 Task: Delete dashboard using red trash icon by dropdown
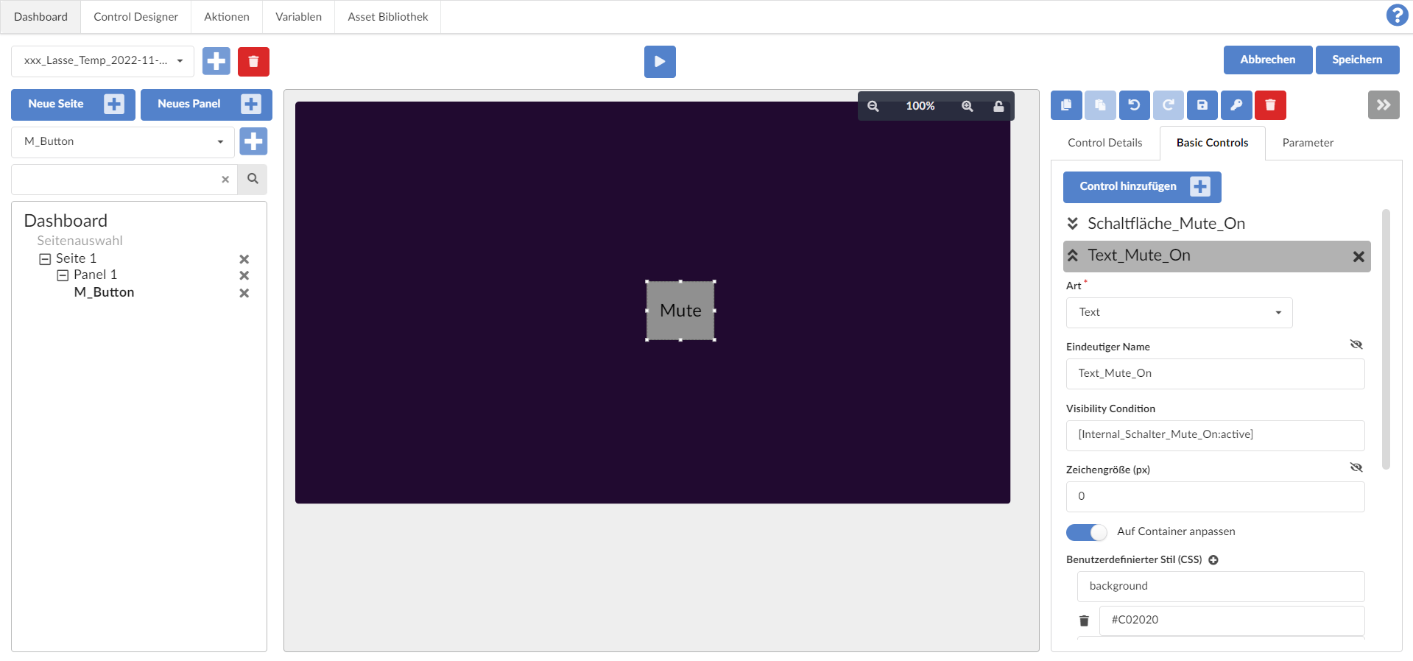coord(253,61)
